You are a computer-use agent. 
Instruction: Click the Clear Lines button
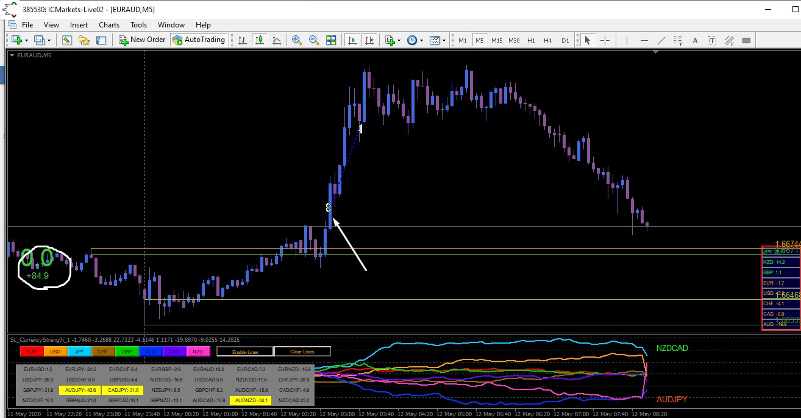coord(302,352)
